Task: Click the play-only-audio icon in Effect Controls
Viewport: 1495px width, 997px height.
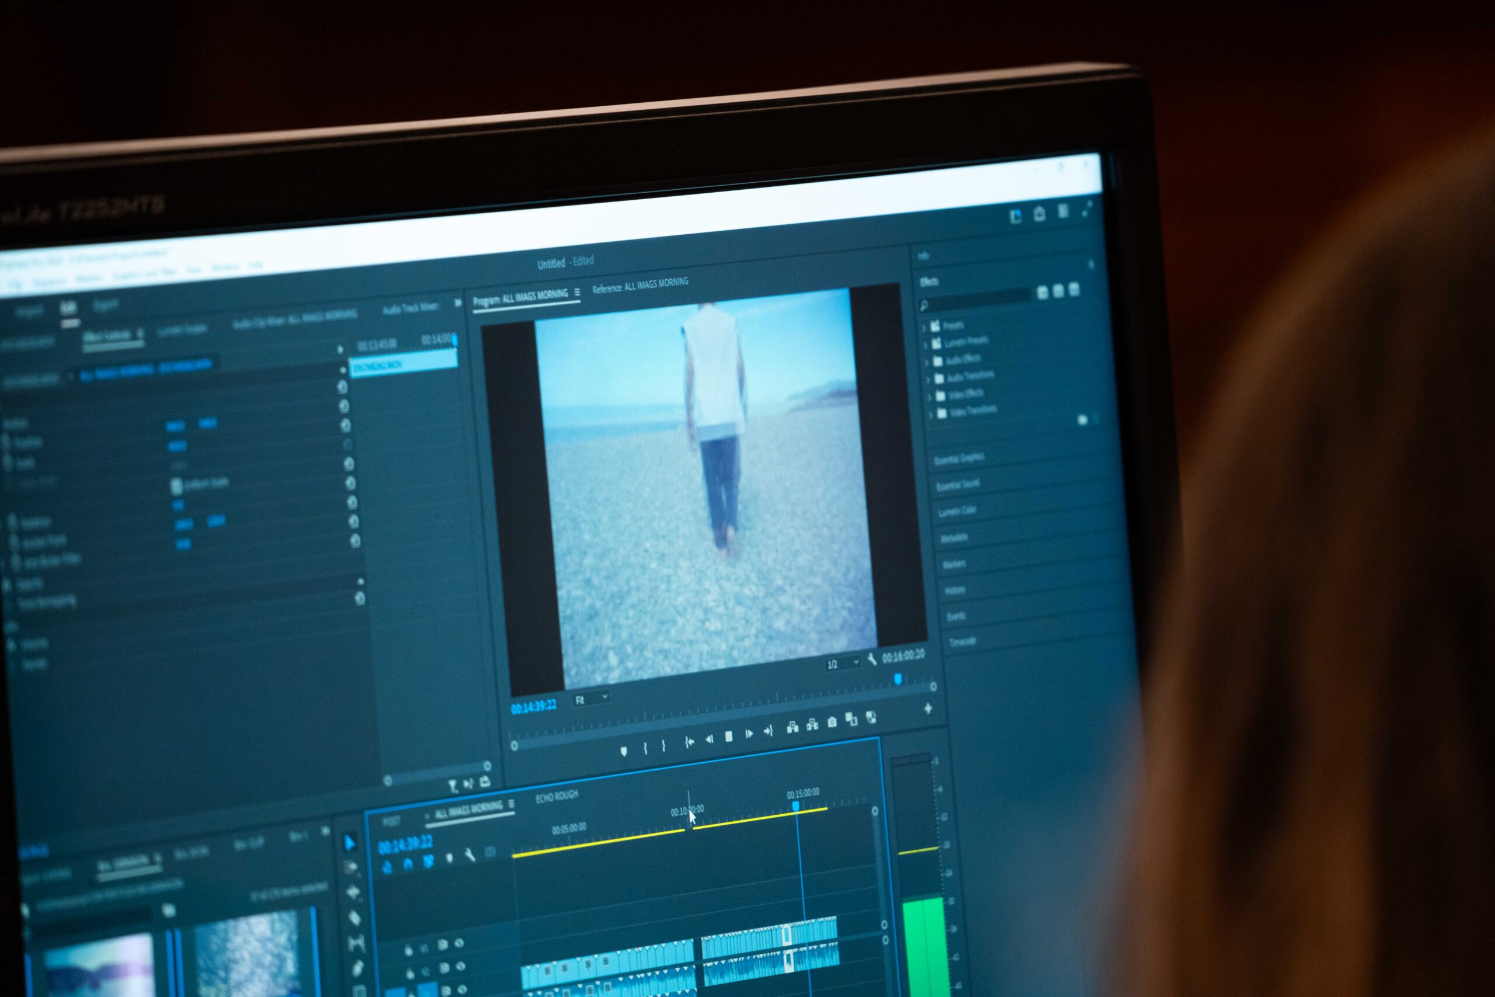Action: (468, 784)
